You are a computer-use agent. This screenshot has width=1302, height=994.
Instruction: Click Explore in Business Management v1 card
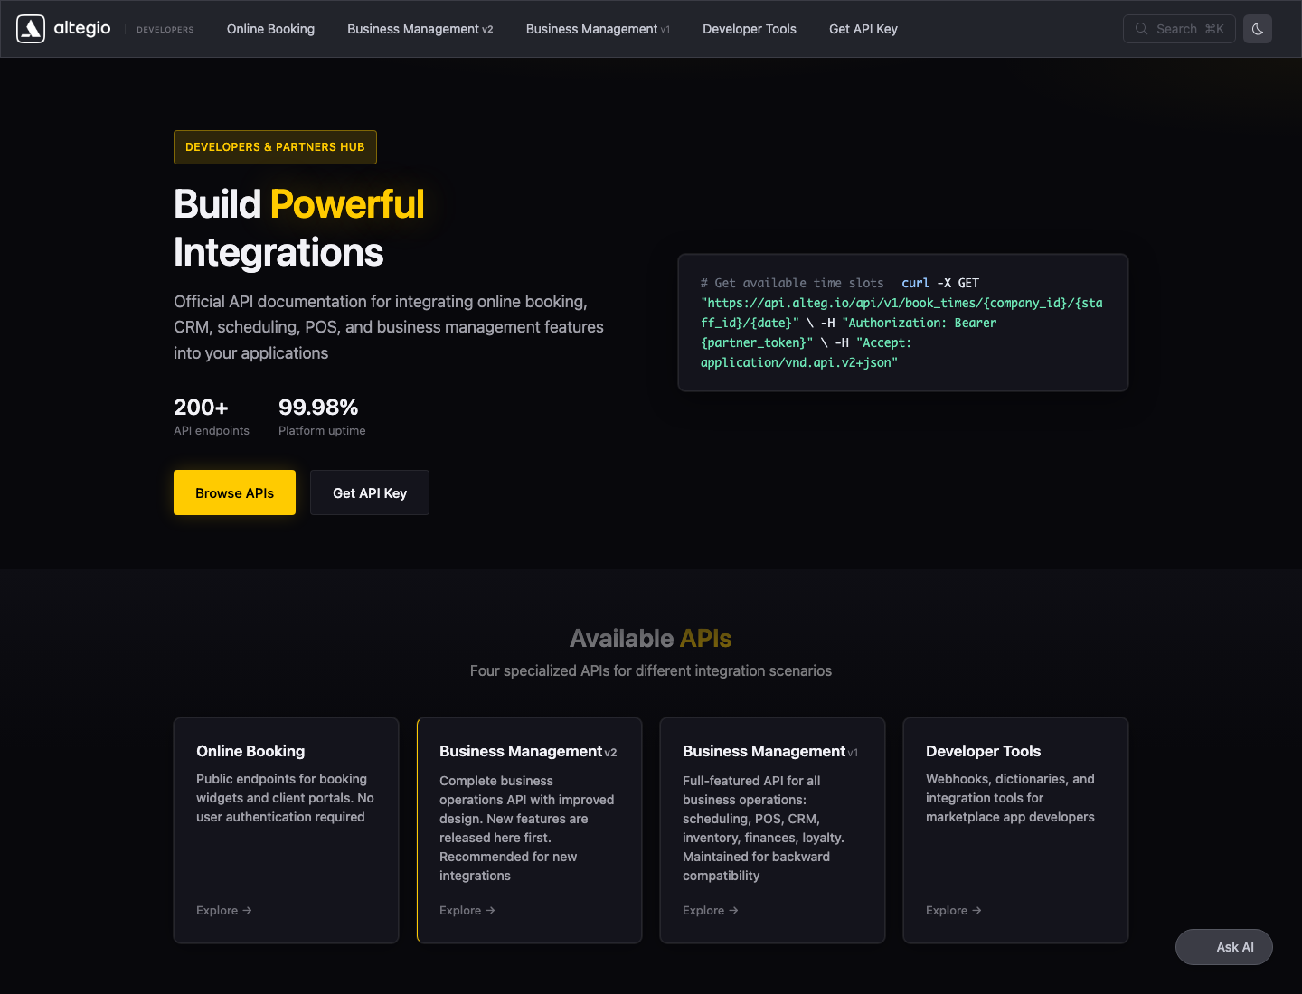pyautogui.click(x=711, y=910)
